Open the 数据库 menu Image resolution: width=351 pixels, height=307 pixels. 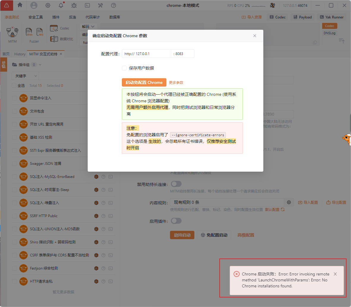point(115,17)
